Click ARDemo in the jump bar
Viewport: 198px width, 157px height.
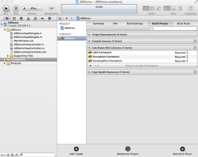coord(83,18)
